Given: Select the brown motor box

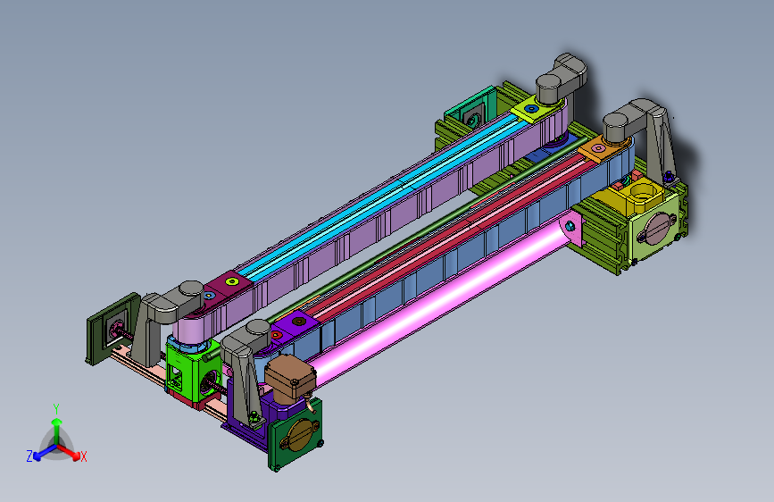Looking at the screenshot, I should click(x=290, y=377).
